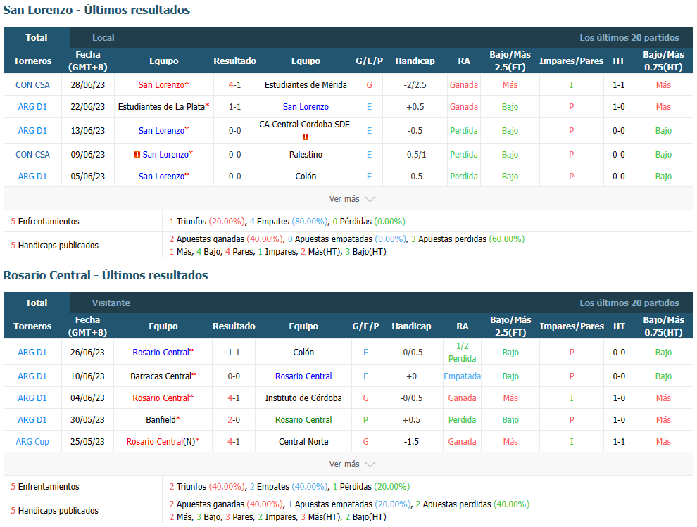The image size is (697, 527).
Task: Click Palestino team name
Action: click(x=306, y=155)
